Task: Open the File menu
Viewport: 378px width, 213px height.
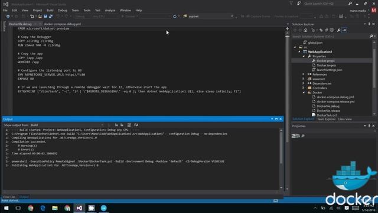Action: pos(5,11)
